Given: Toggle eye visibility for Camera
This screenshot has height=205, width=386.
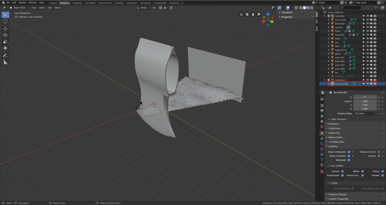Looking at the screenshot, I should [x=367, y=27].
